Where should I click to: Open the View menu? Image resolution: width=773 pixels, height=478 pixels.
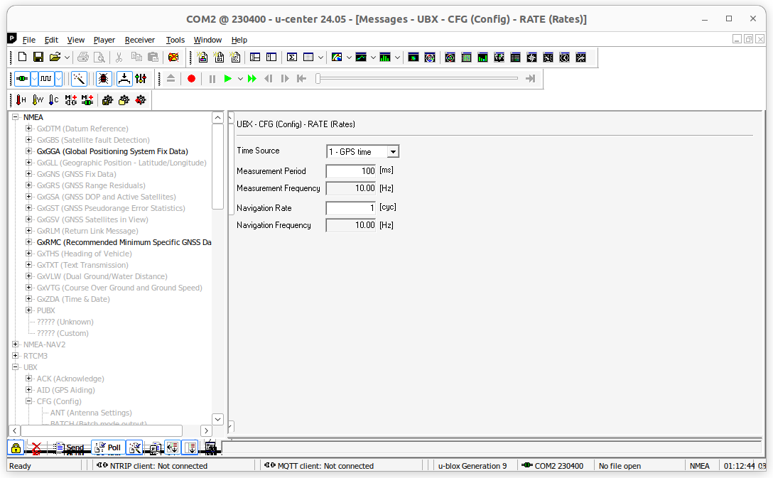coord(76,40)
